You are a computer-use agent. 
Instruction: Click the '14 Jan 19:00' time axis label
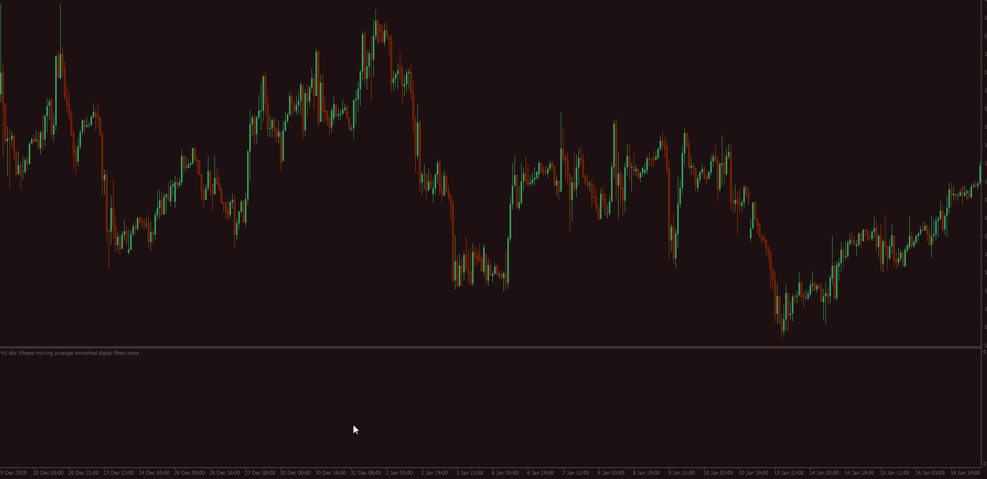coord(859,473)
